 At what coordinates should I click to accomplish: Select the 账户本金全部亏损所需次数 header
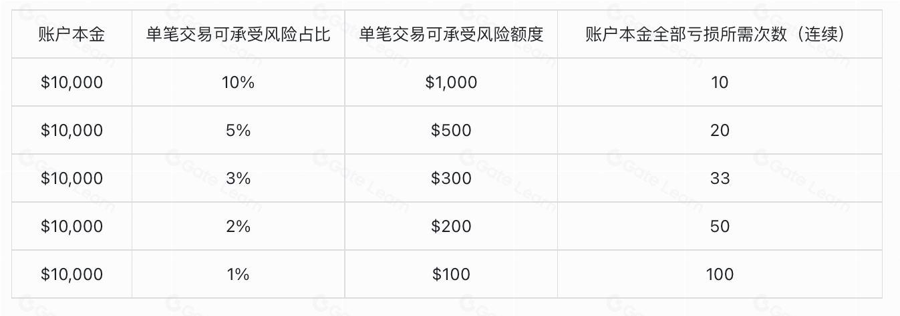click(720, 34)
